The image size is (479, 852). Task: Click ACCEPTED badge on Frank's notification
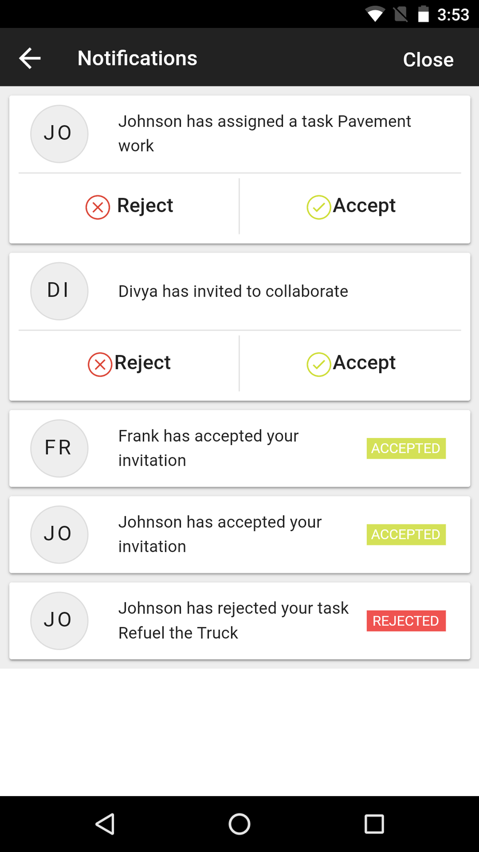click(406, 448)
